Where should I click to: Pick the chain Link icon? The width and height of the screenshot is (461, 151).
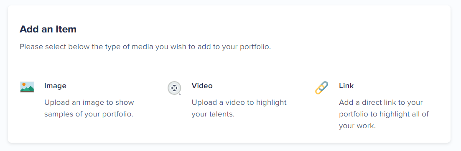click(x=322, y=88)
